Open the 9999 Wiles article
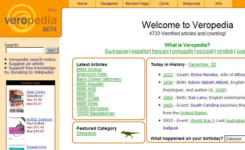Screen dimensions: 245x150 tap(87, 104)
